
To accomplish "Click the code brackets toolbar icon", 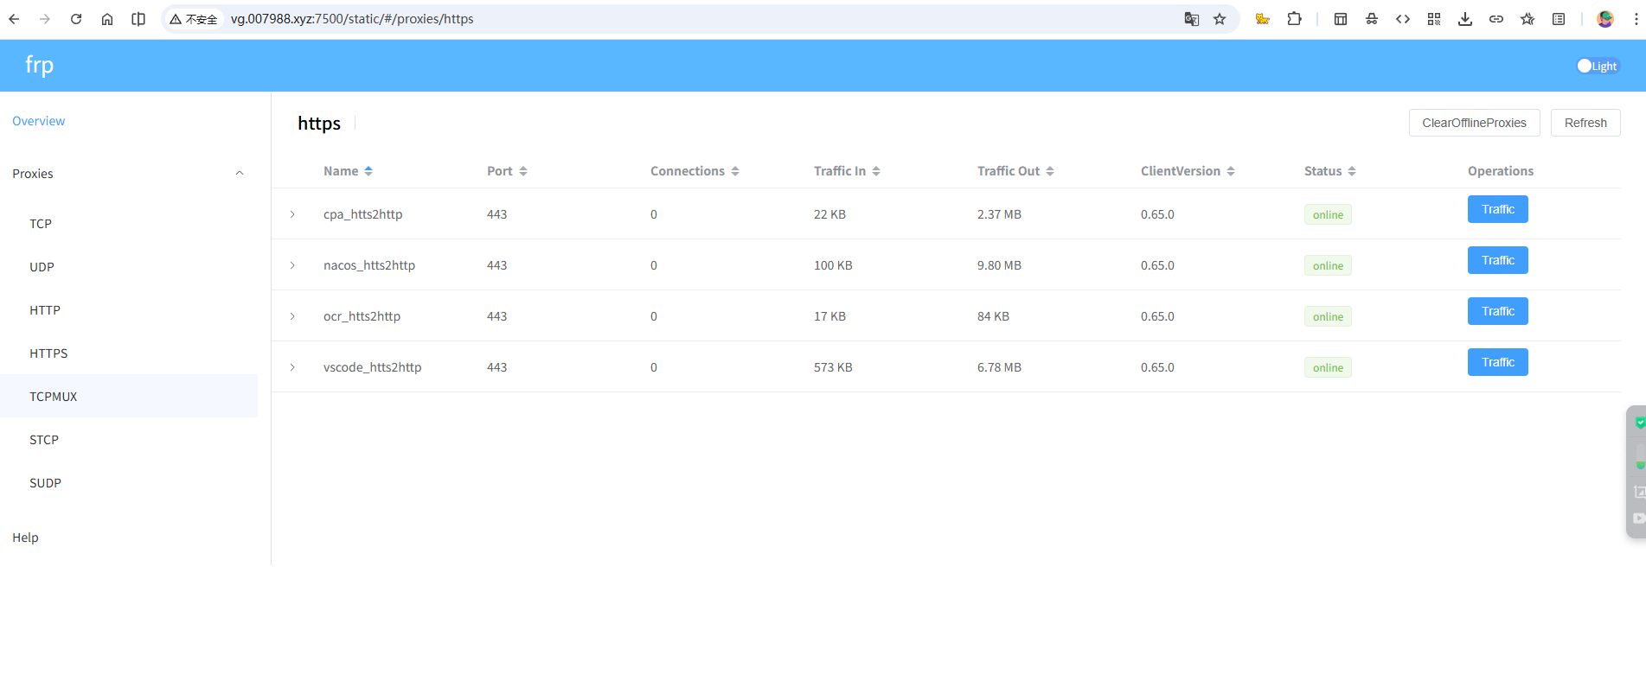I will pyautogui.click(x=1403, y=19).
